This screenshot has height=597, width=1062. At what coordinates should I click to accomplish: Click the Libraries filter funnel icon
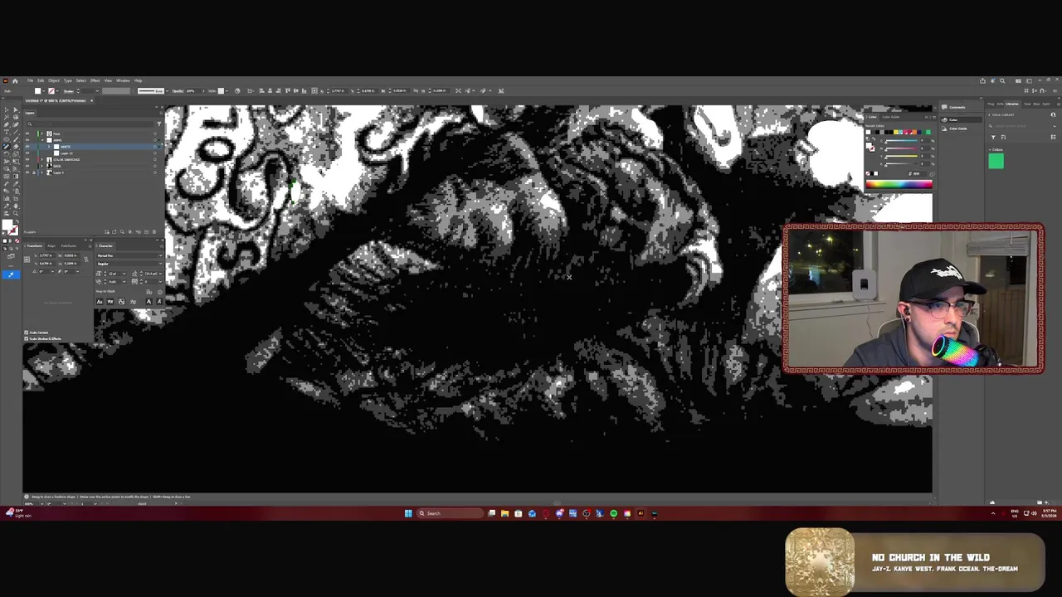pyautogui.click(x=993, y=137)
